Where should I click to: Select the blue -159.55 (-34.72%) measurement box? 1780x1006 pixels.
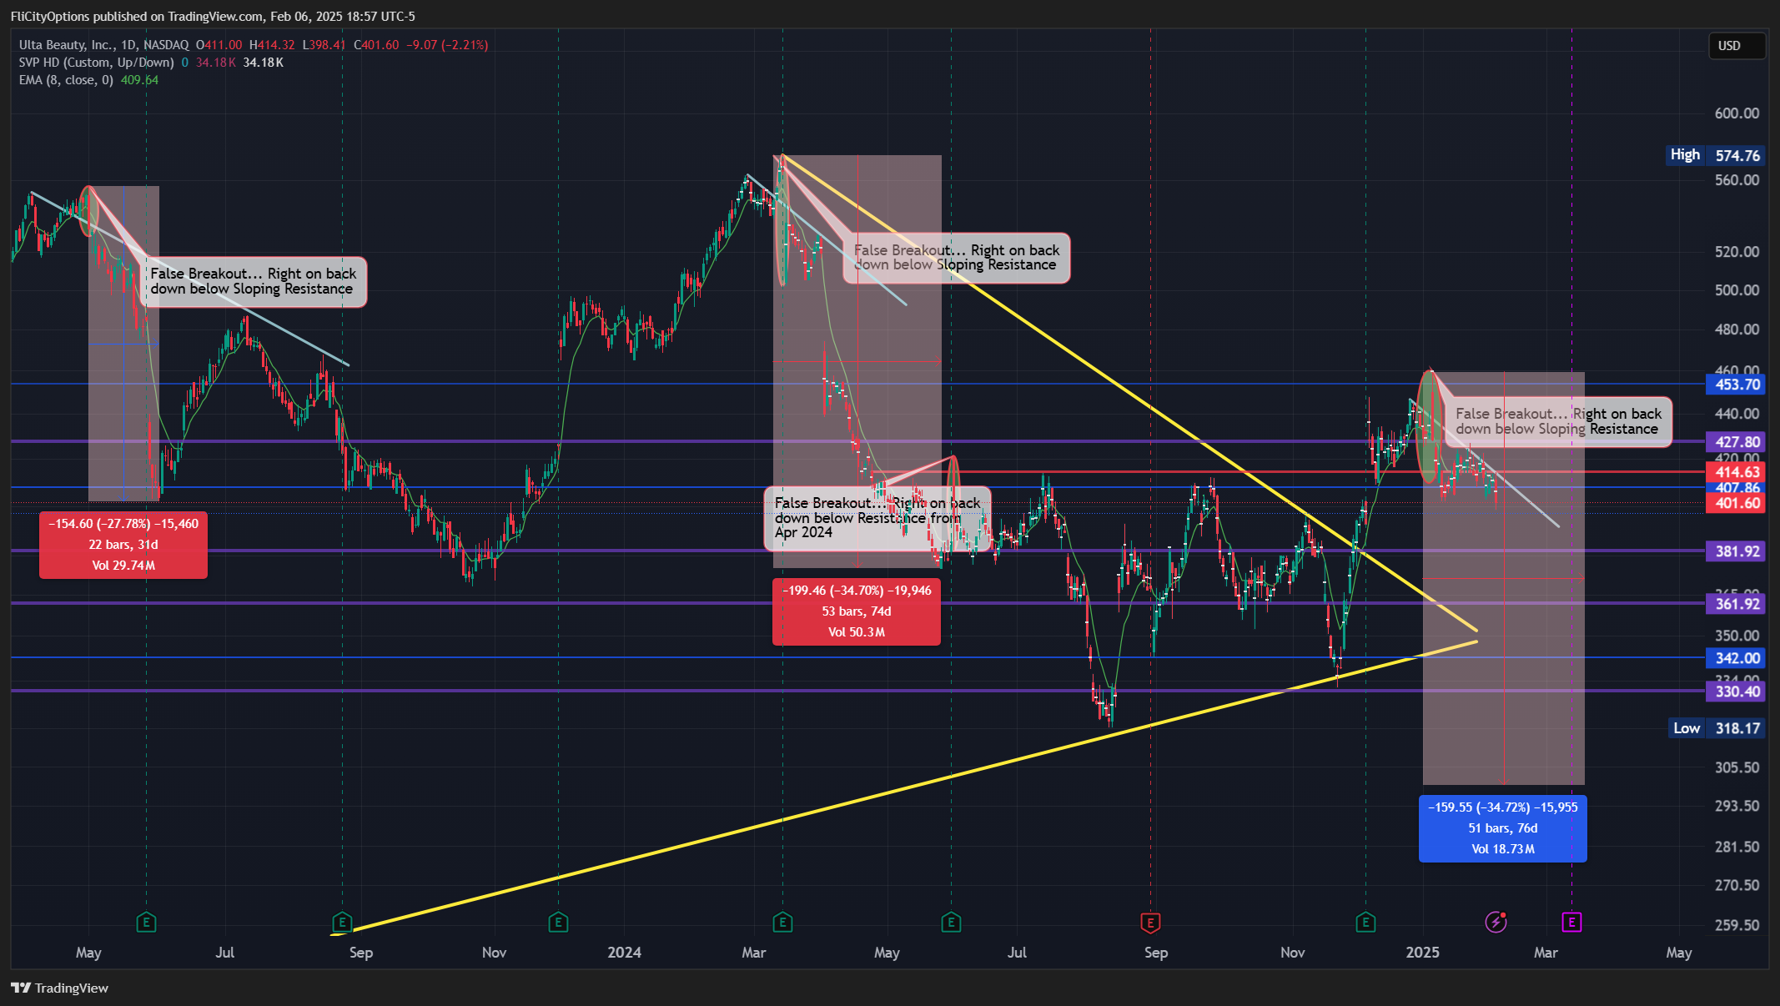1503,828
